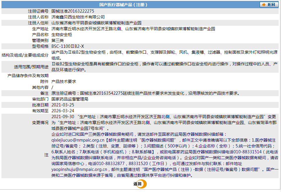The width and height of the screenshot is (281, 192).
Task: Select model number BSC-1100ⅡB2-X
Action: 68,45
